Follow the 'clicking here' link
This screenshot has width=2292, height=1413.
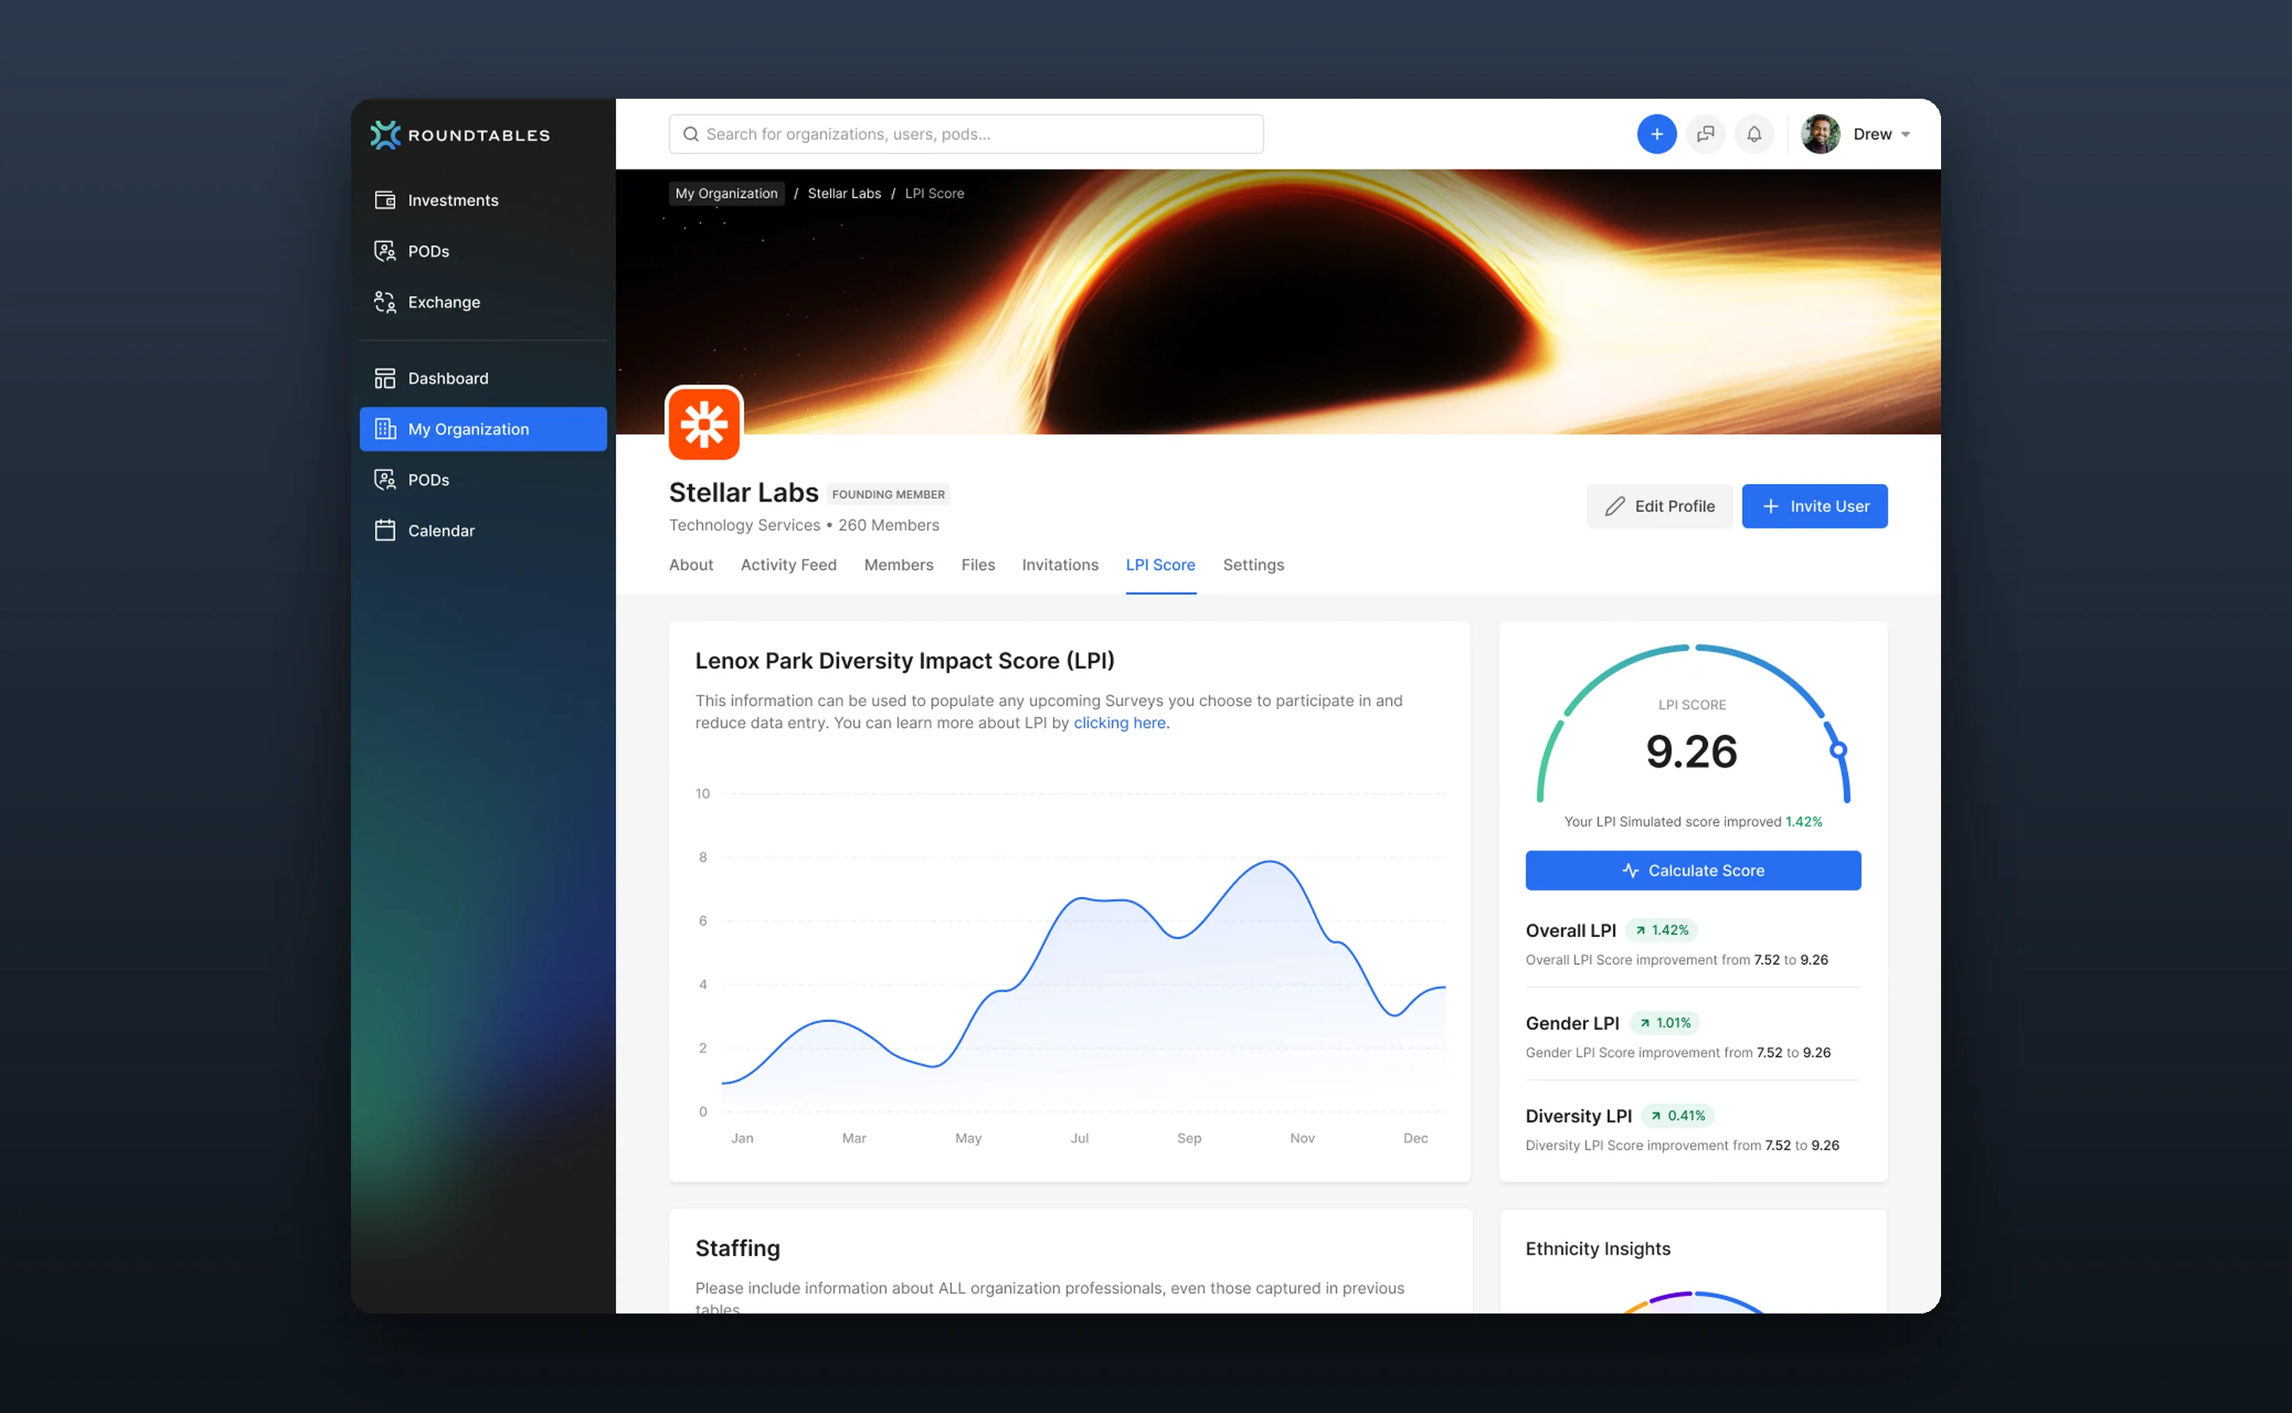[1120, 724]
